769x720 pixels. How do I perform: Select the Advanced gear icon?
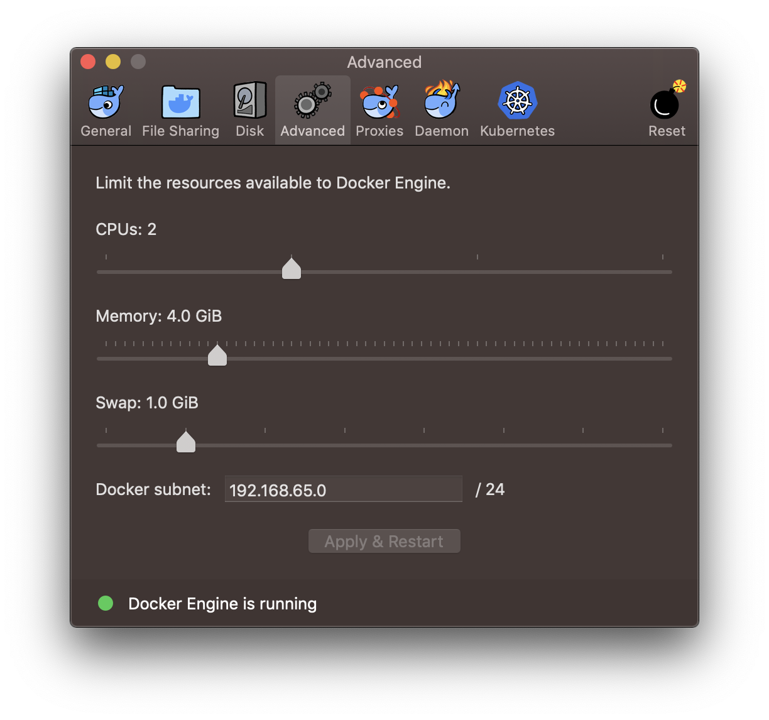click(x=312, y=99)
